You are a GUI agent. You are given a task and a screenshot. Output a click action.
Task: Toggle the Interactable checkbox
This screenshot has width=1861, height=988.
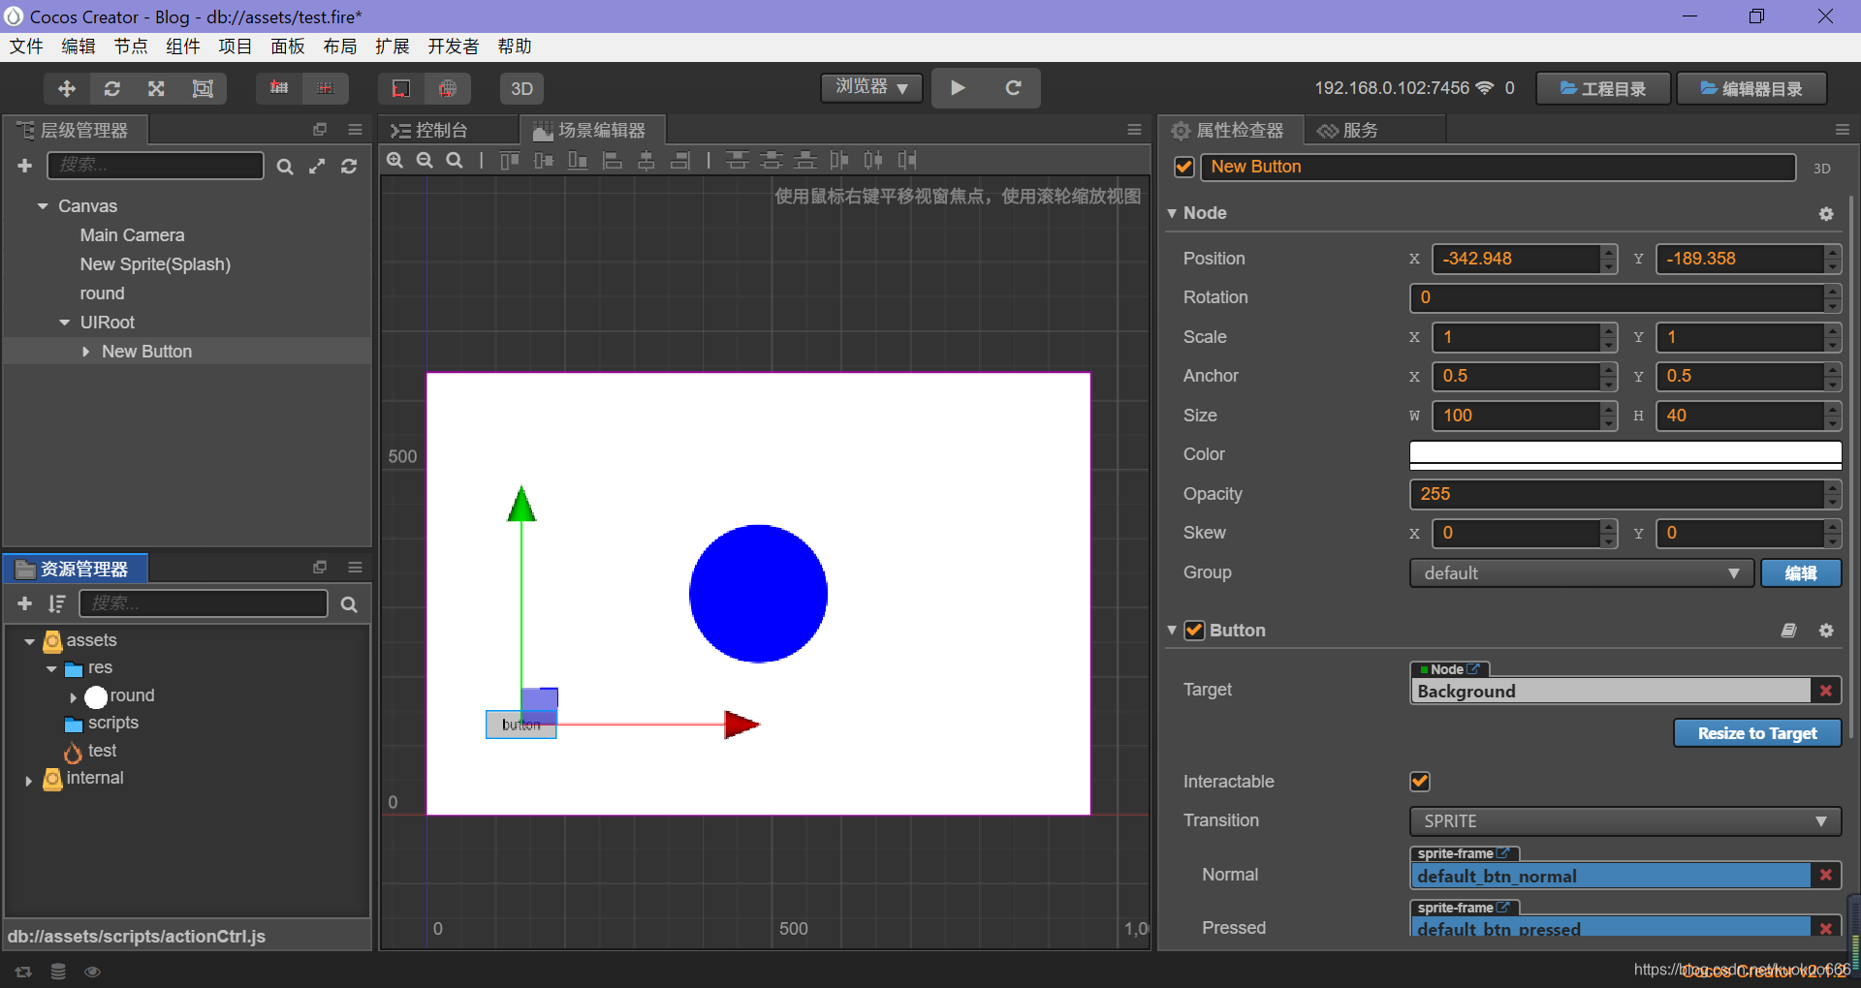coord(1420,782)
